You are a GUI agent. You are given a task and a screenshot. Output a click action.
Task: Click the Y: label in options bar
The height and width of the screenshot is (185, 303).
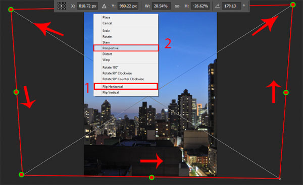114,6
